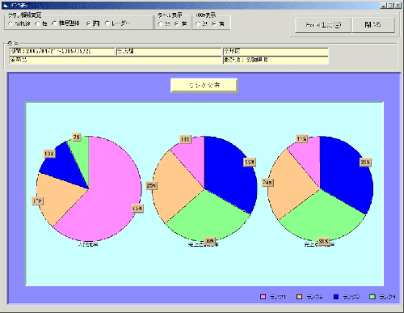Set ラベル表示 label display to 無
The height and width of the screenshot is (313, 404).
(x=164, y=24)
